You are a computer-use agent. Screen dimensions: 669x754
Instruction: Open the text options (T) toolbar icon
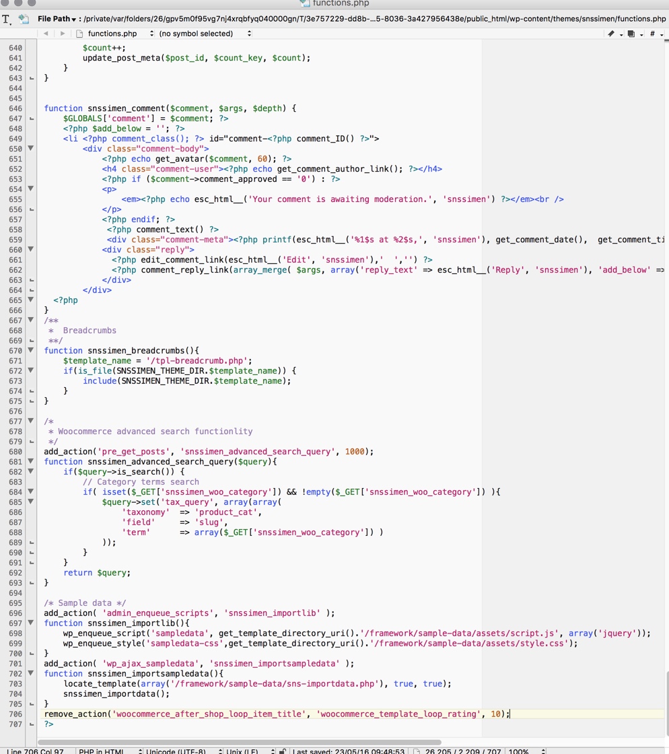click(x=7, y=20)
